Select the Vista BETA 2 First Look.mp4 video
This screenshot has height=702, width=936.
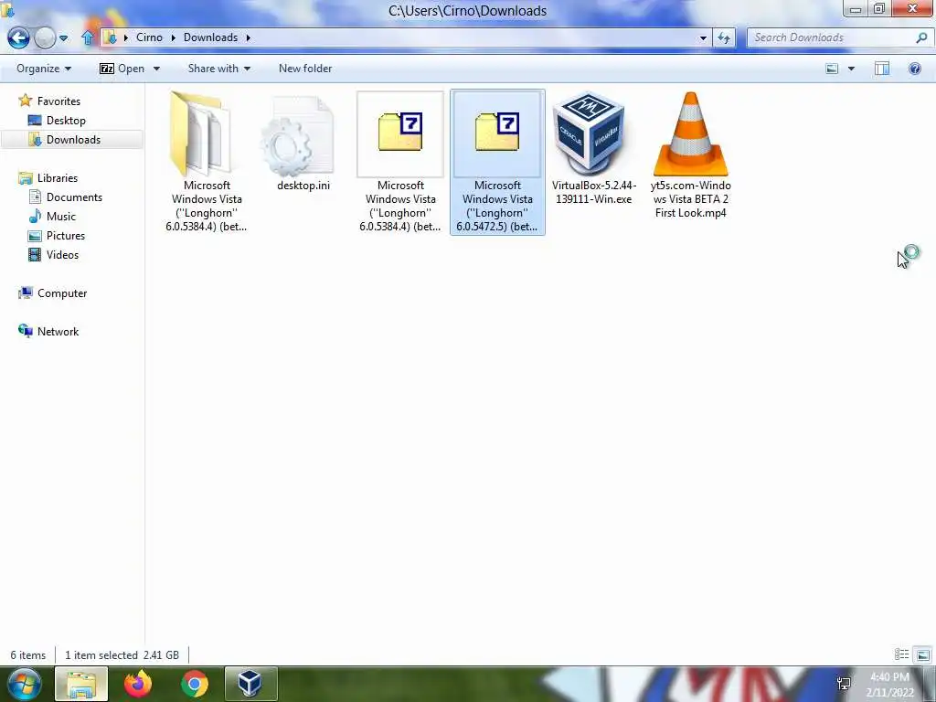pos(691,155)
